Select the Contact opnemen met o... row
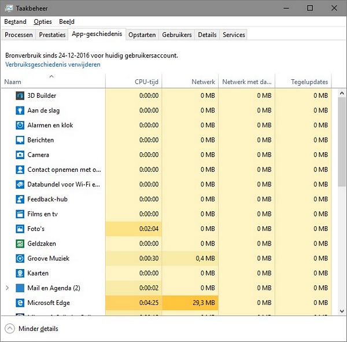The width and height of the screenshot is (347, 342). tap(166, 170)
